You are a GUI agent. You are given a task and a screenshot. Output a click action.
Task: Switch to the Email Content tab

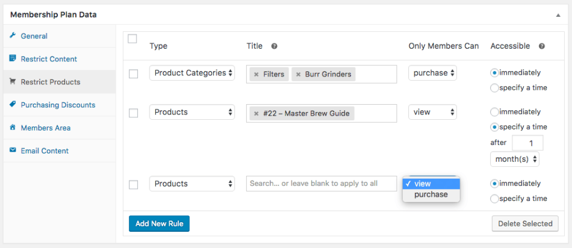[45, 150]
